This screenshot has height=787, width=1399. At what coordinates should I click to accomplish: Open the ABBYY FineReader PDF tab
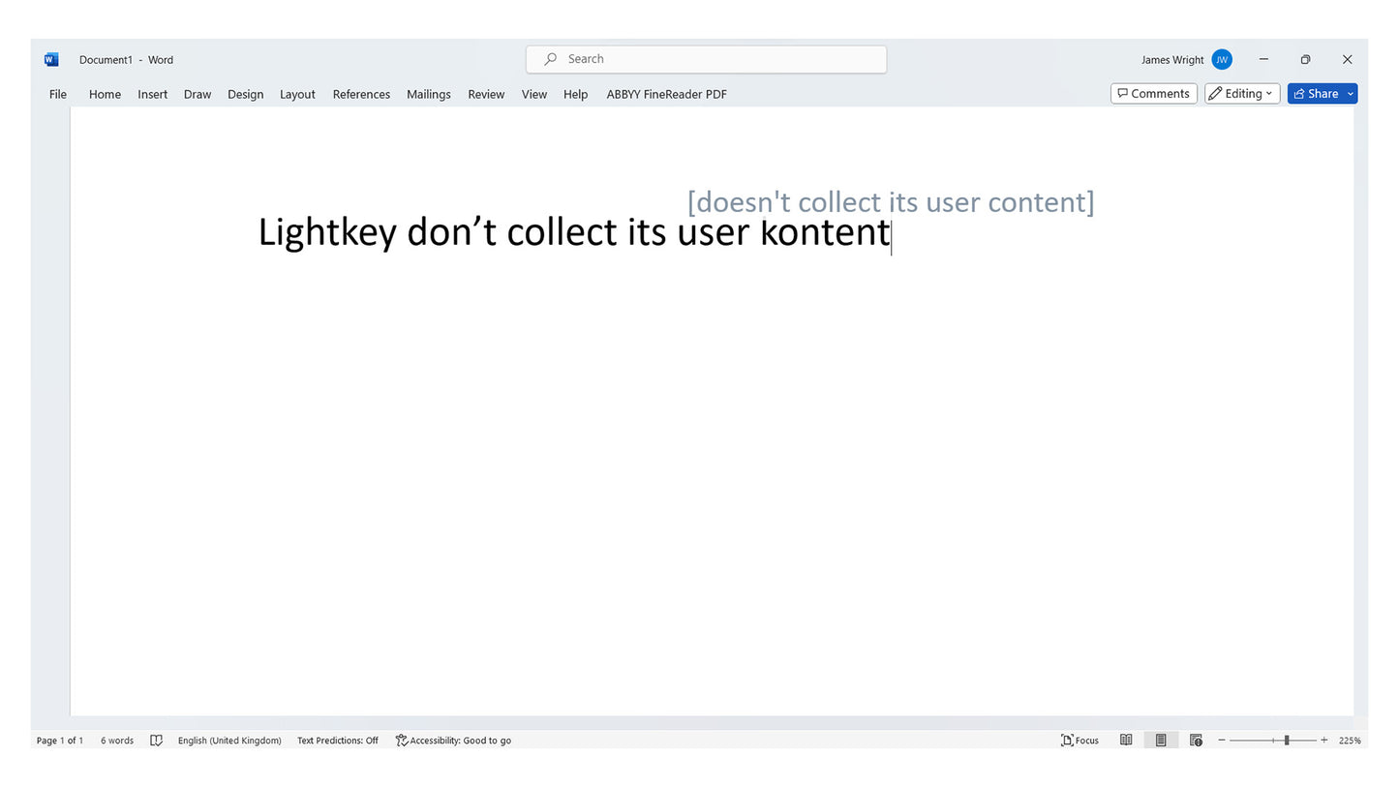click(x=666, y=94)
